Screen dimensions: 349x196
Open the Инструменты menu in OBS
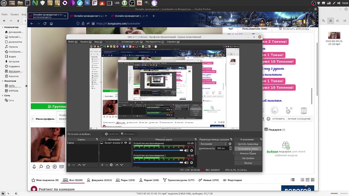coord(155,42)
